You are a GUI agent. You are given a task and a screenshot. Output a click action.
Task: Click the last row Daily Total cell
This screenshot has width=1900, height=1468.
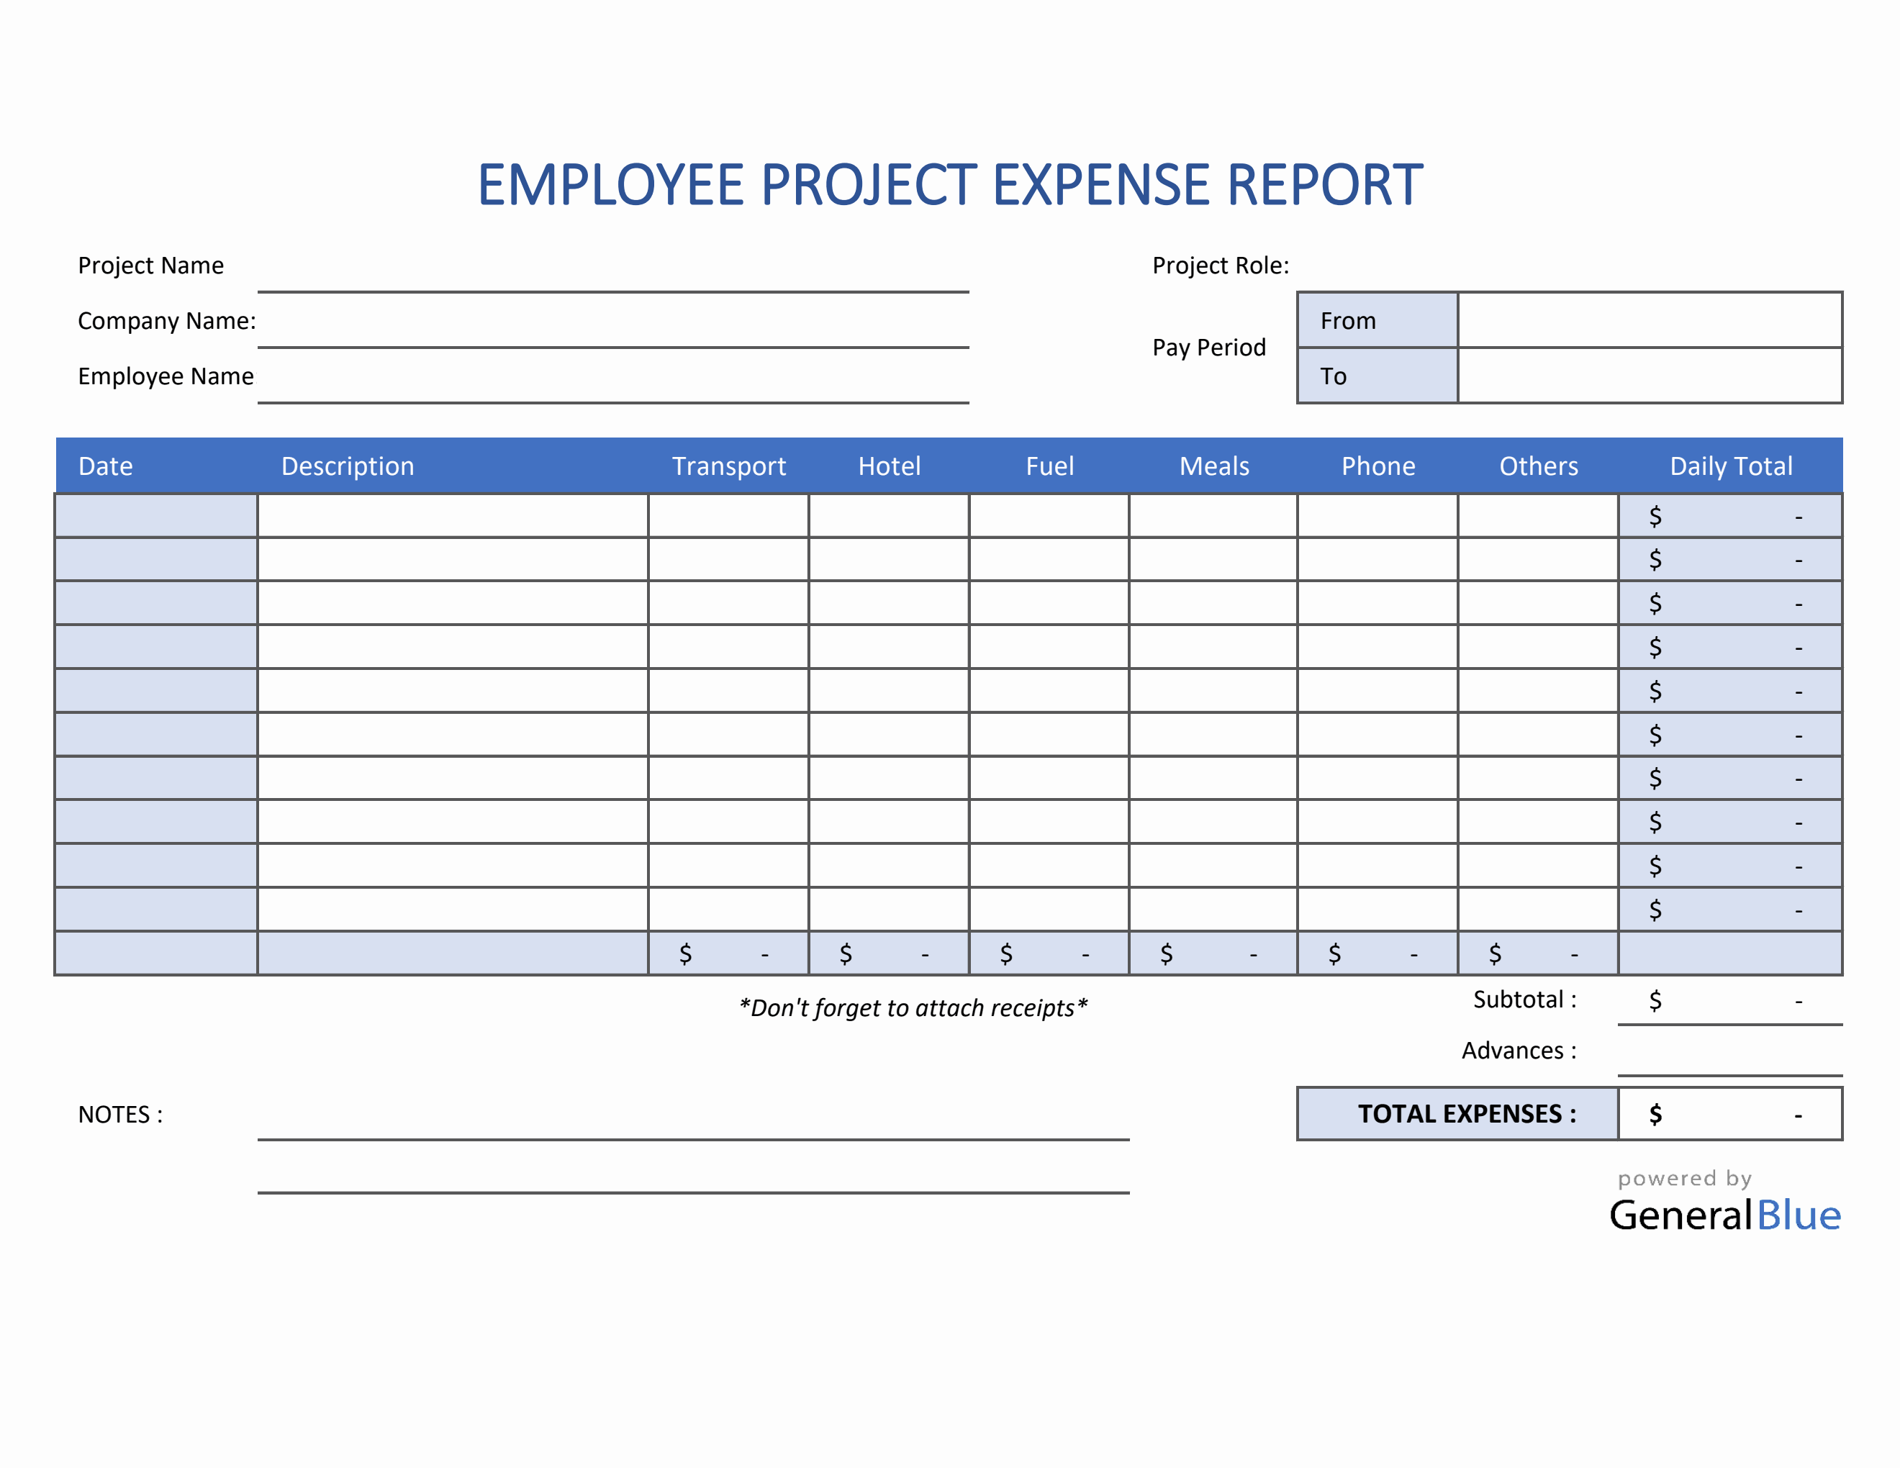tap(1730, 909)
